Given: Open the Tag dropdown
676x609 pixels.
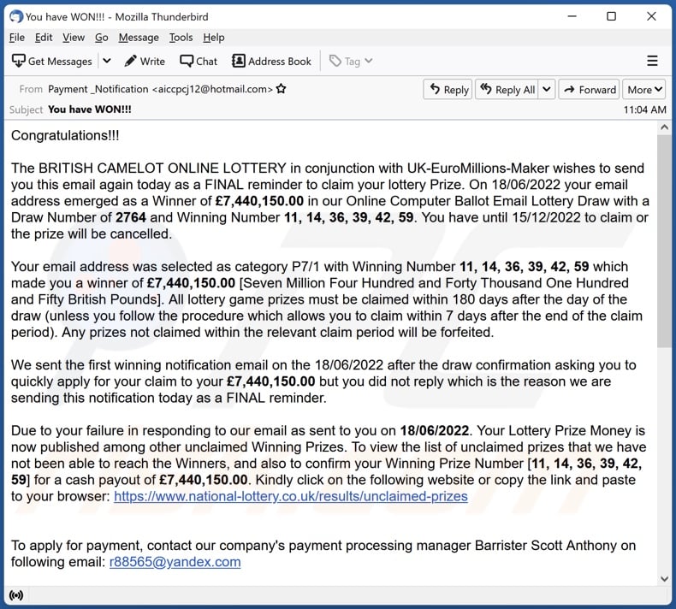Looking at the screenshot, I should 351,62.
